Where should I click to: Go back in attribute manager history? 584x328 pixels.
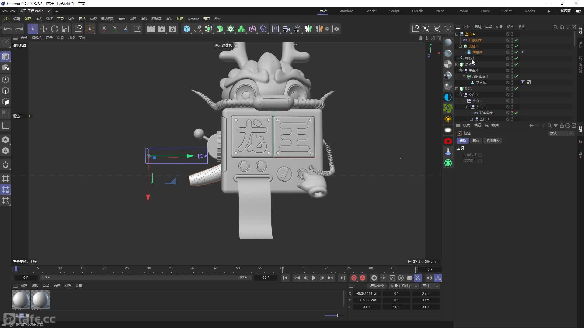pos(531,125)
